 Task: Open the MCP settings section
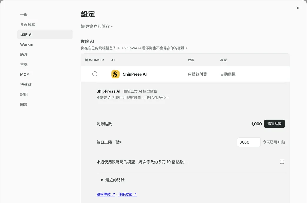coord(24,74)
